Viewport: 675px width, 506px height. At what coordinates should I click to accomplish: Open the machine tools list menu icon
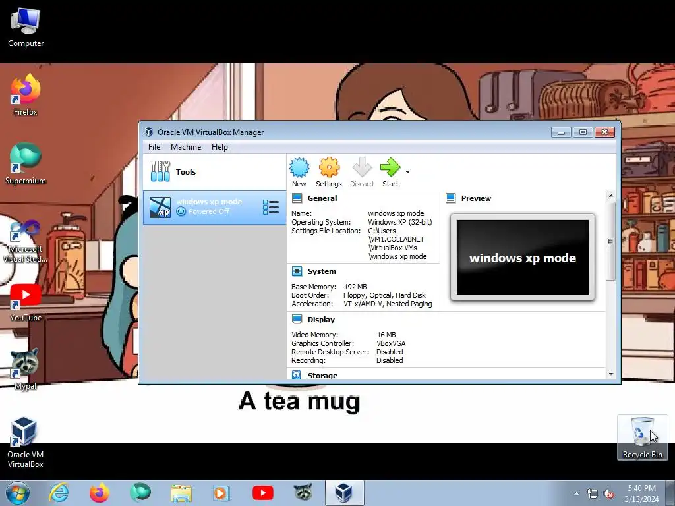point(271,207)
